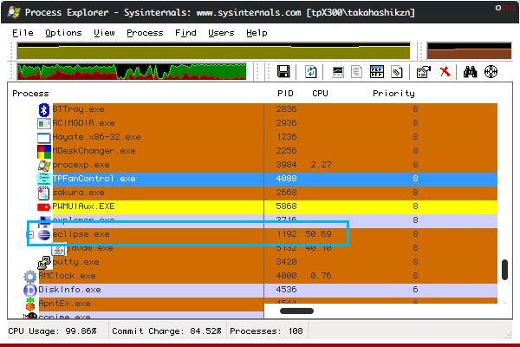Click the notepad icon beside sakura.exe
The image size is (520, 347).
(x=44, y=193)
